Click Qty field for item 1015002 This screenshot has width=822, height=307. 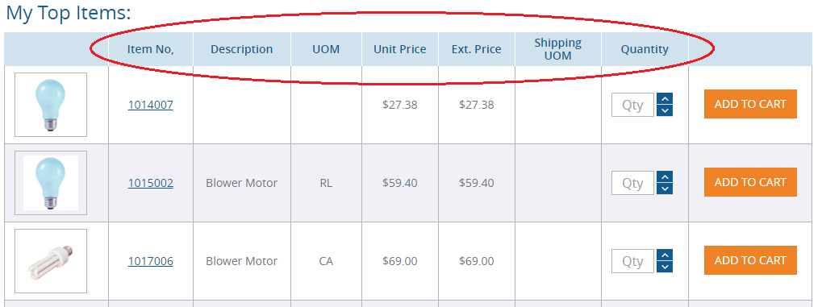tap(632, 183)
